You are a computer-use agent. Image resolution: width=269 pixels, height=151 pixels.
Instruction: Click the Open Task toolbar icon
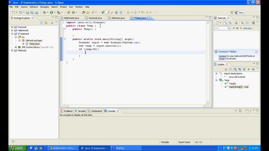click(88, 12)
